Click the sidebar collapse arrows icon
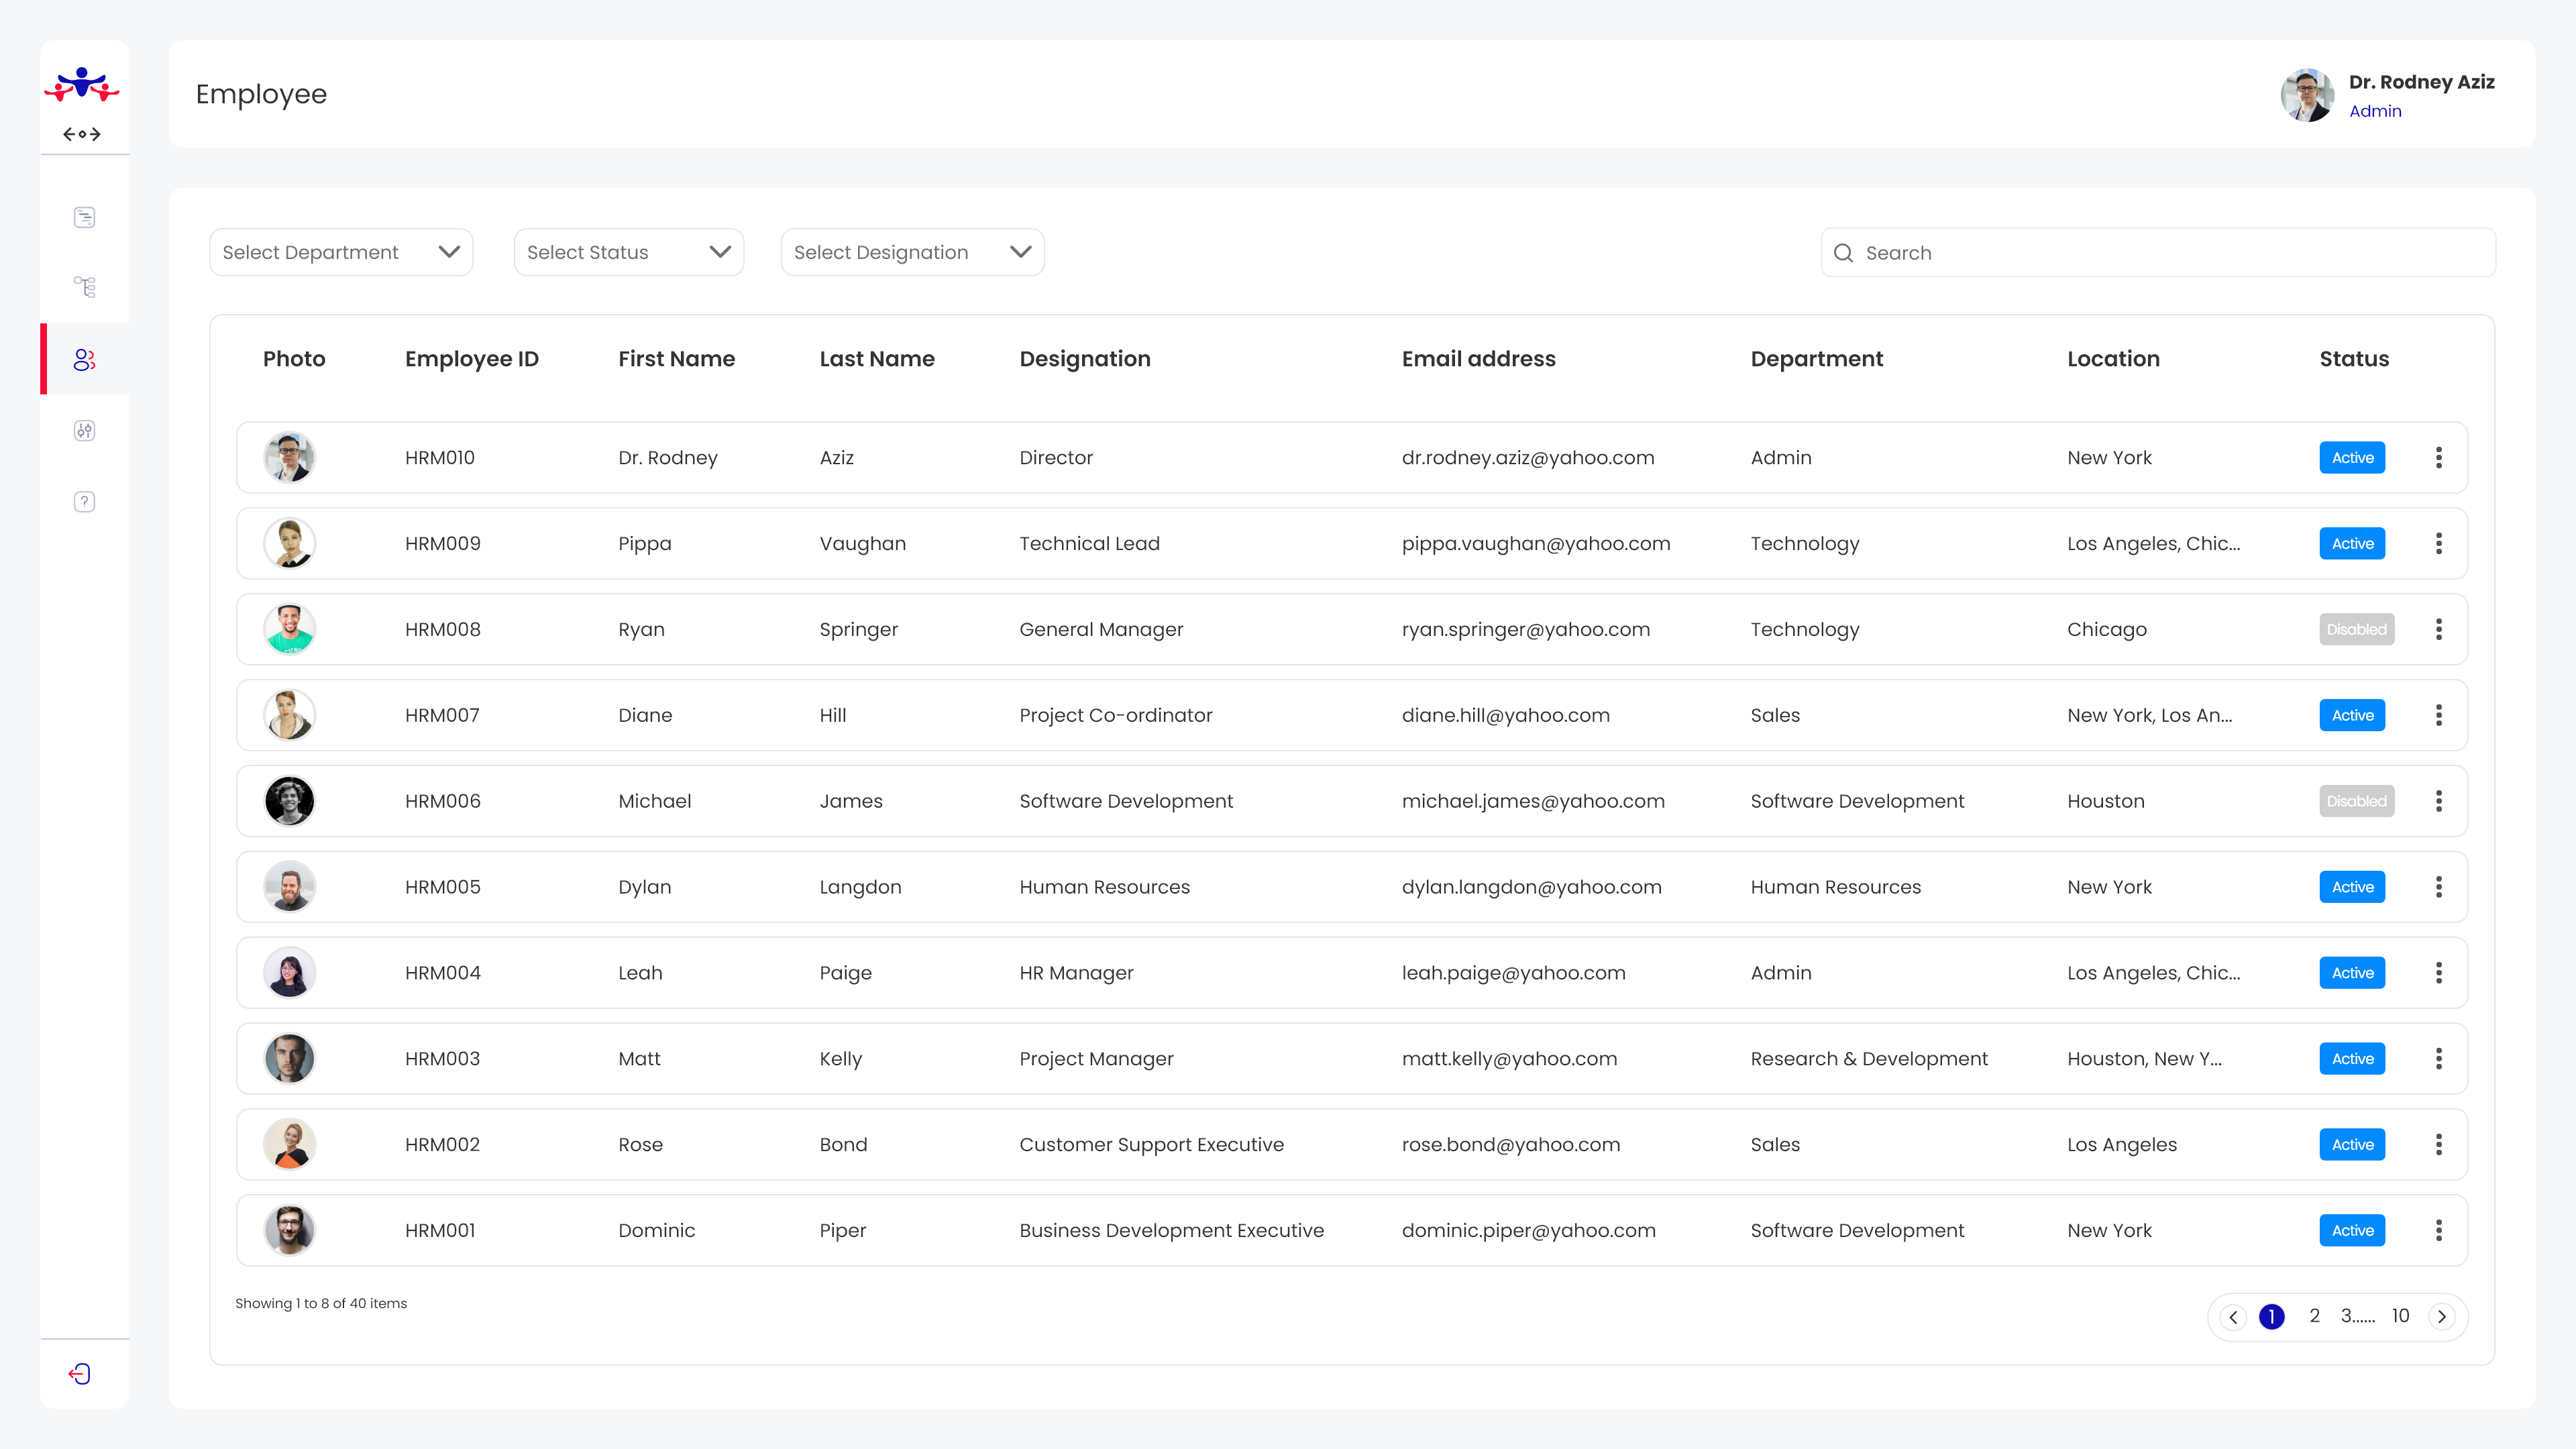Image resolution: width=2576 pixels, height=1449 pixels. (x=82, y=134)
